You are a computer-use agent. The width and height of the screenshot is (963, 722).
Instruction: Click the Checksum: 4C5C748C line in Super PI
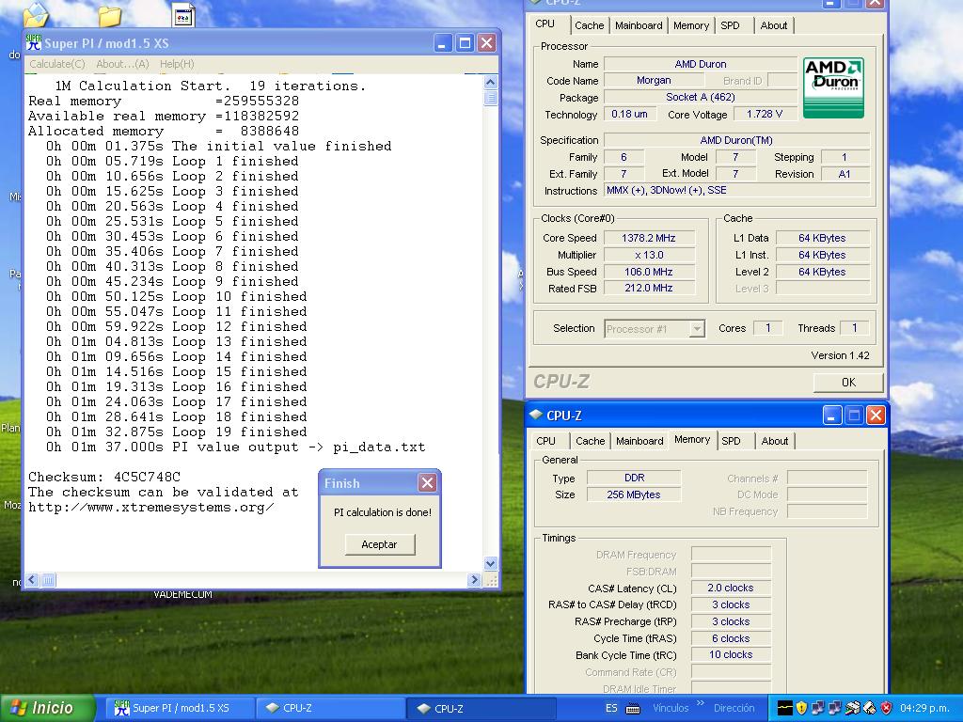click(104, 477)
